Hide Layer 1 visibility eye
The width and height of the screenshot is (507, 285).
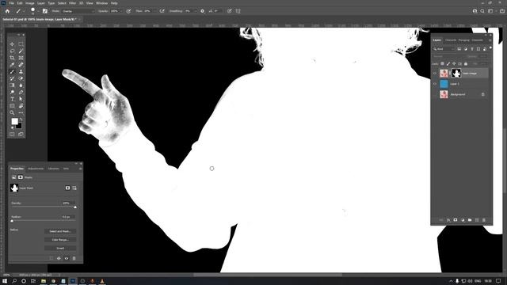pyautogui.click(x=435, y=84)
